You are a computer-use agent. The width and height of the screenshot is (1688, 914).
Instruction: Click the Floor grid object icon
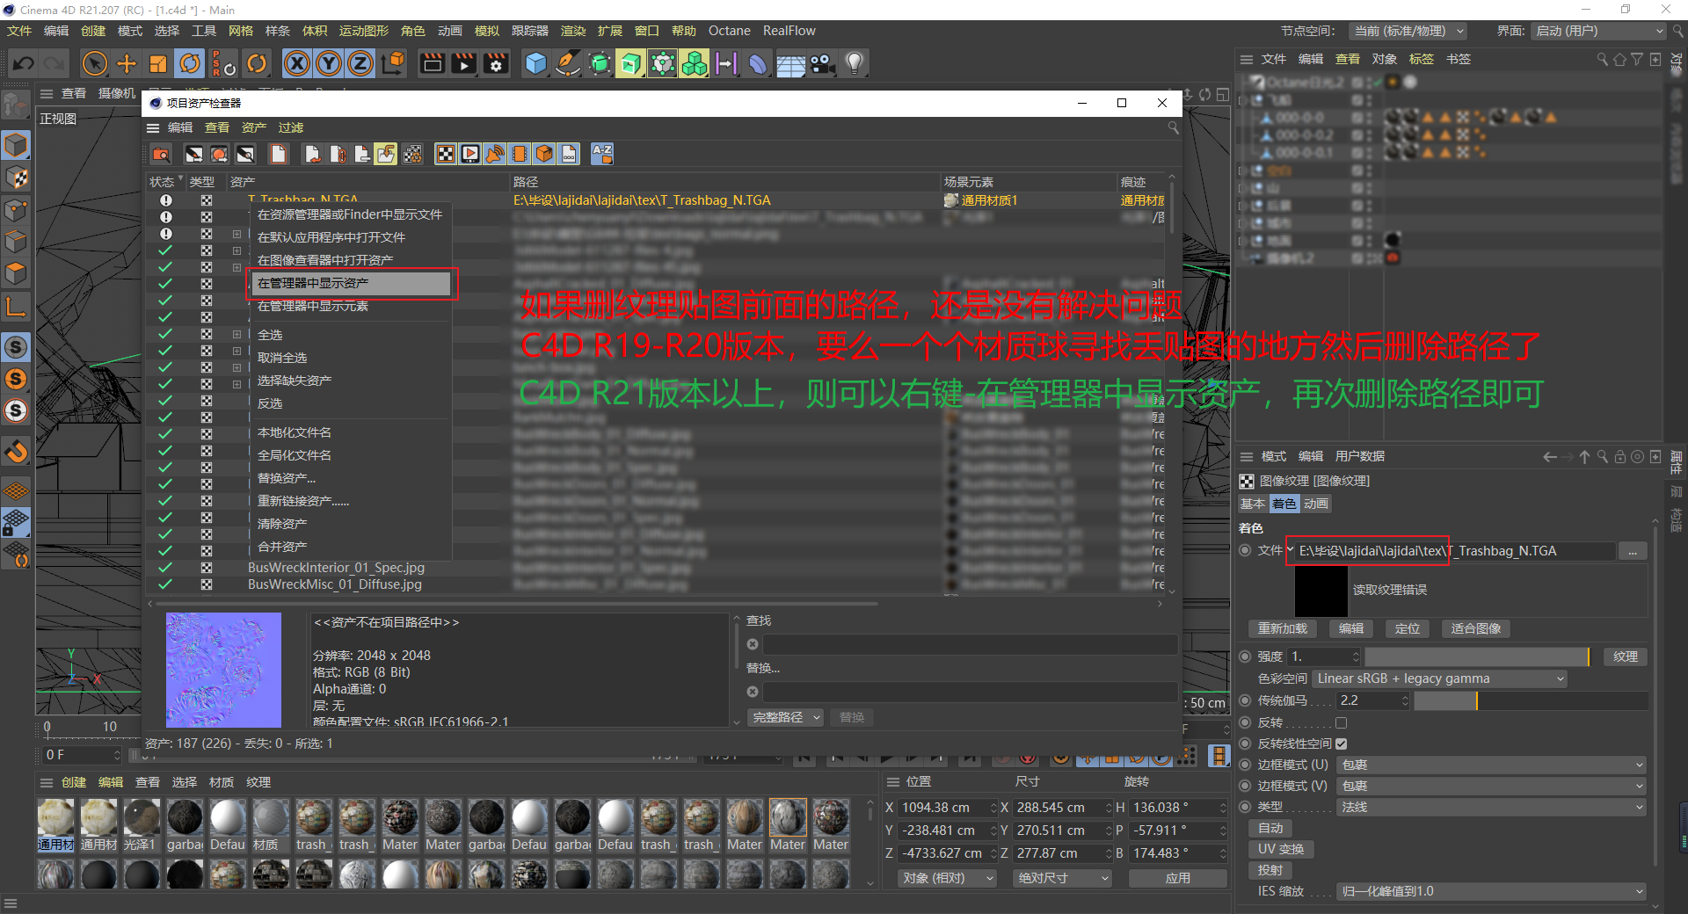(x=790, y=63)
